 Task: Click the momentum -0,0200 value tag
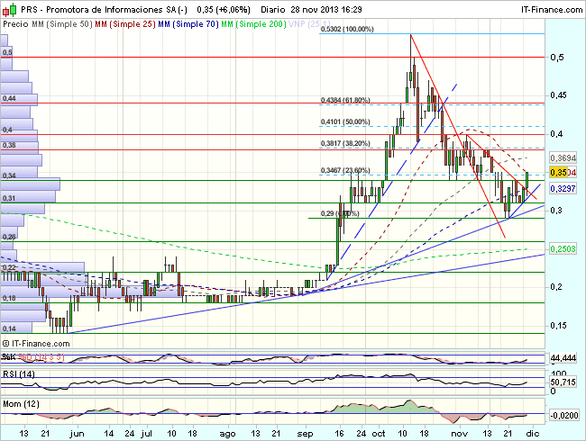pyautogui.click(x=564, y=415)
